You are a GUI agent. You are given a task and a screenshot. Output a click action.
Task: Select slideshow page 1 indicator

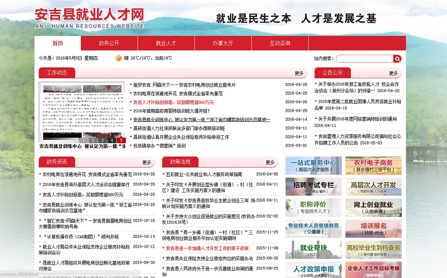tap(84, 140)
